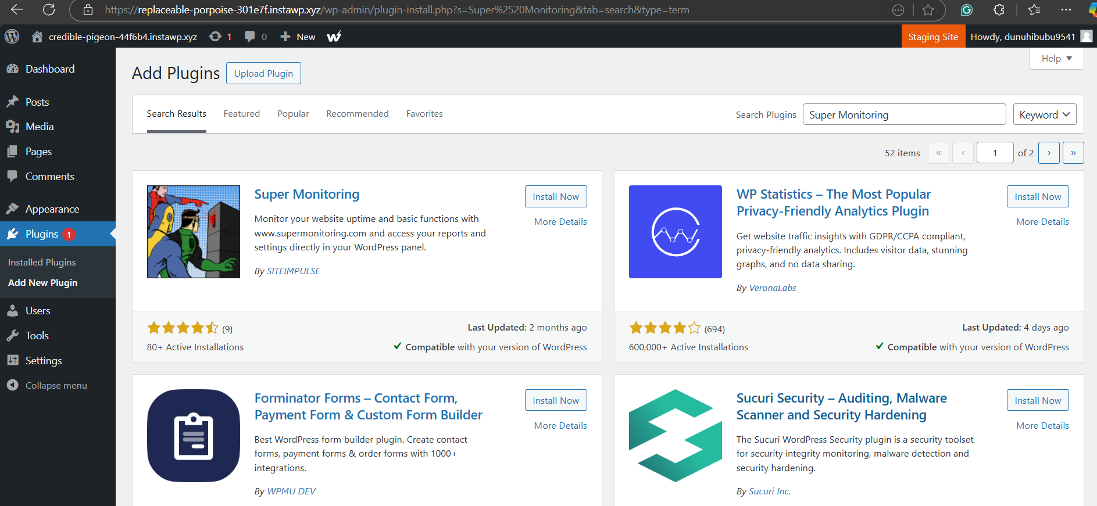Click the updates icon in the admin bar

(x=215, y=37)
